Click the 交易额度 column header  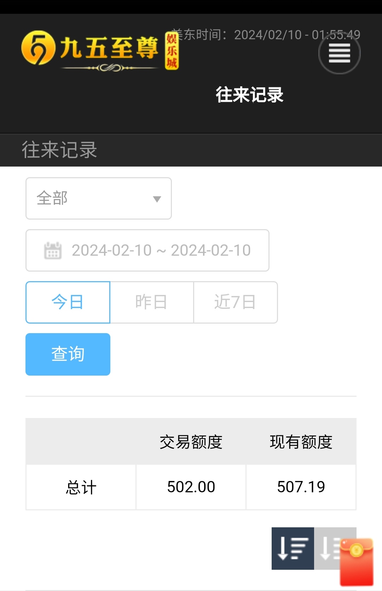(x=191, y=442)
